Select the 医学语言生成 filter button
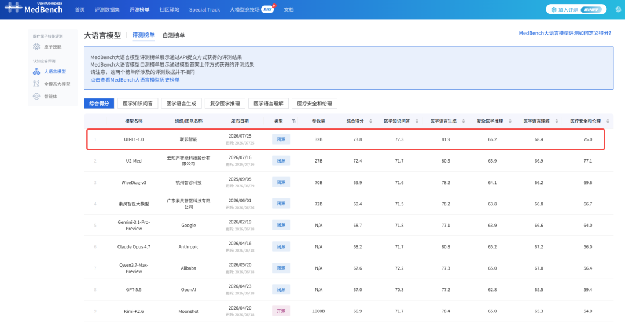This screenshot has height=324, width=625. (x=181, y=104)
